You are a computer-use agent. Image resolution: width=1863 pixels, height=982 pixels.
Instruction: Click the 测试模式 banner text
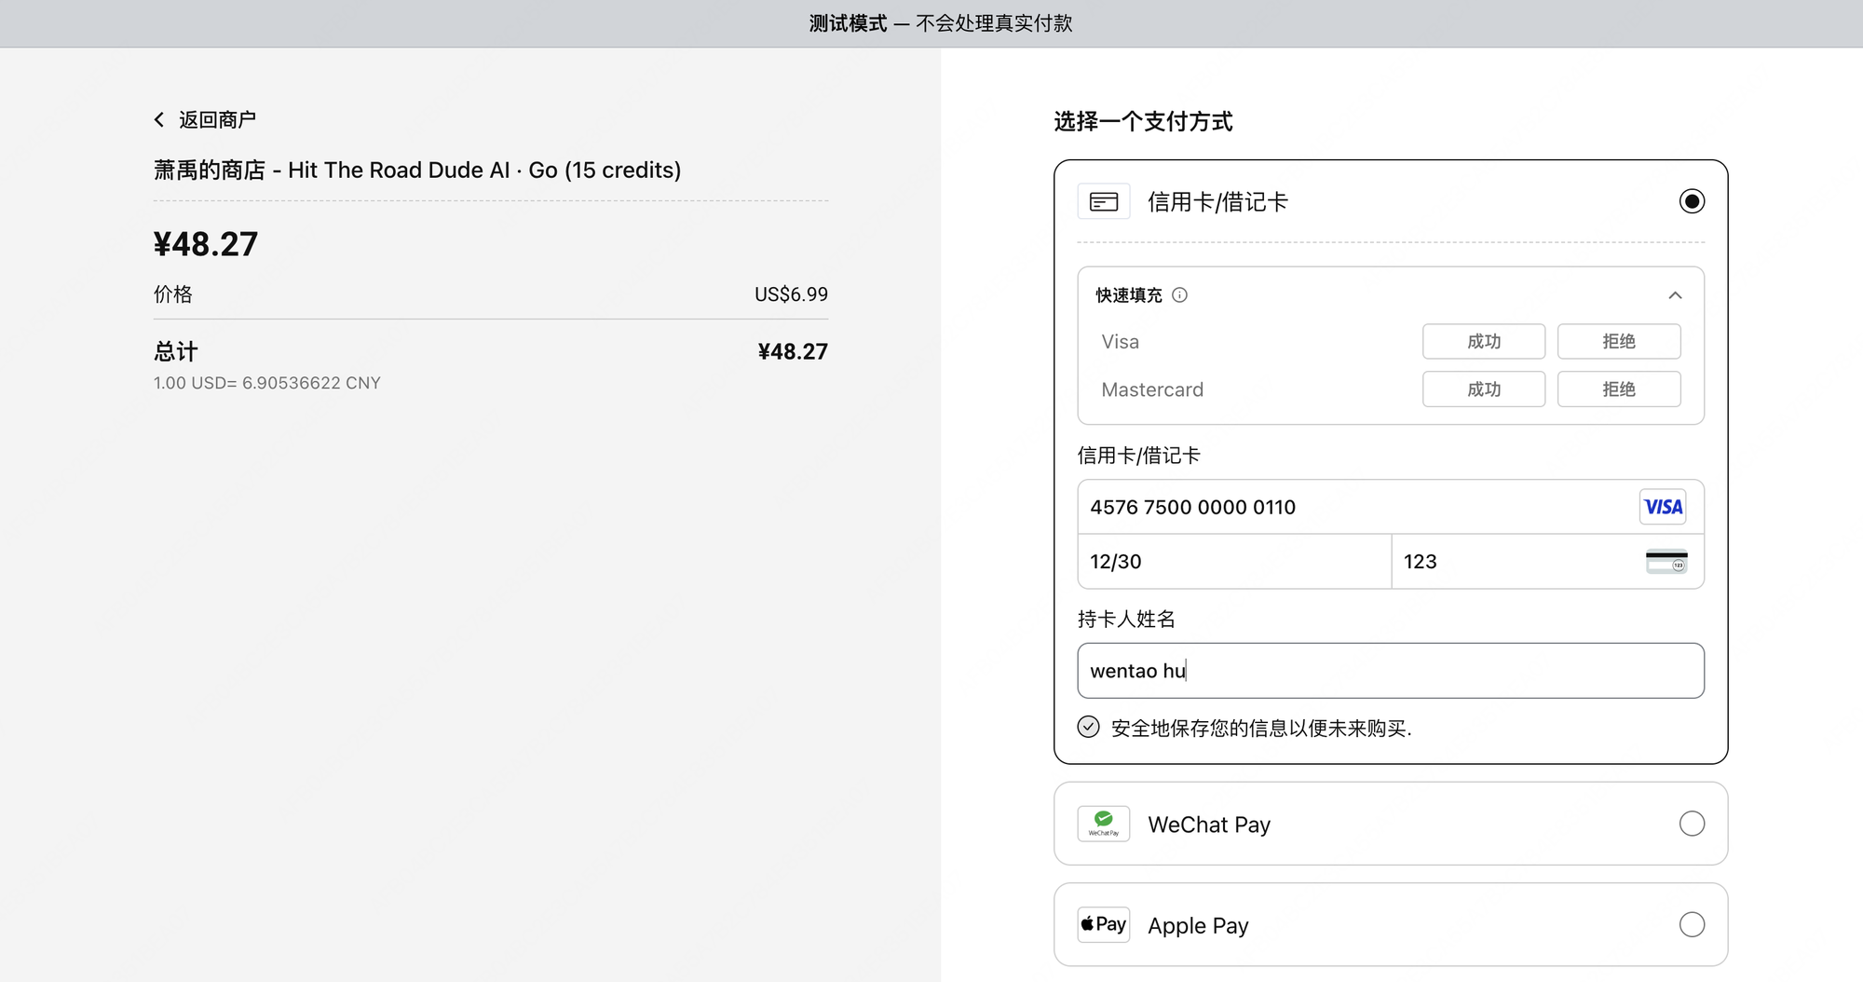tap(940, 23)
